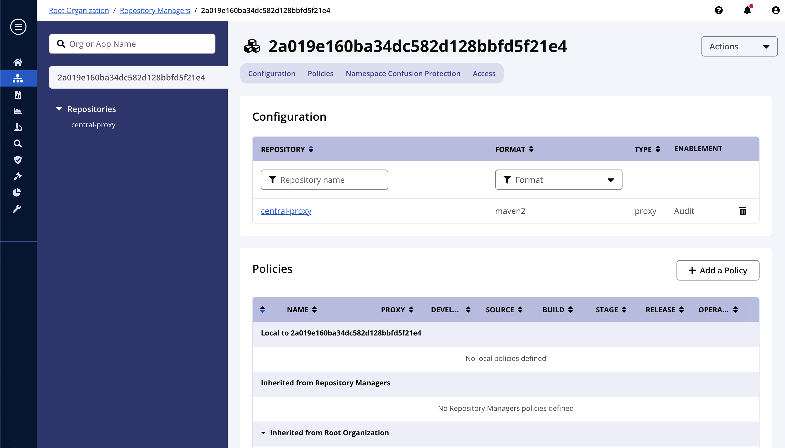The width and height of the screenshot is (785, 448).
Task: Open the microscope lab icon in sidebar
Action: [18, 127]
